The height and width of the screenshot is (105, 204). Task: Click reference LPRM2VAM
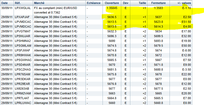23,94
